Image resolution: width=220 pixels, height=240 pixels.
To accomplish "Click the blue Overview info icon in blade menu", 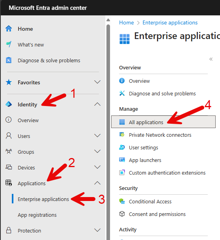I will [122, 80].
